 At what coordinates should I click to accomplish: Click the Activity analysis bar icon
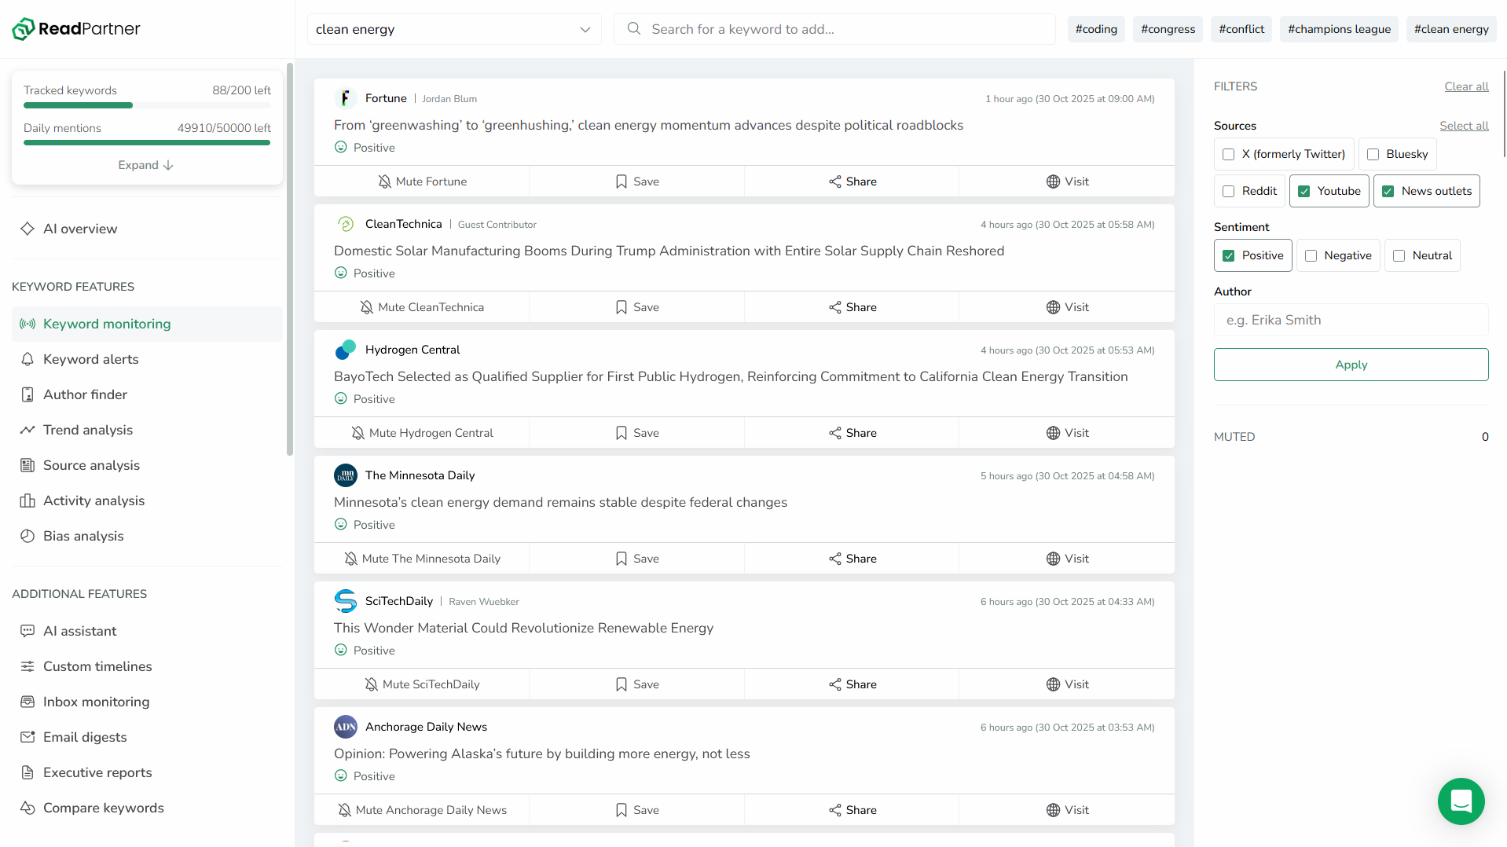tap(27, 500)
